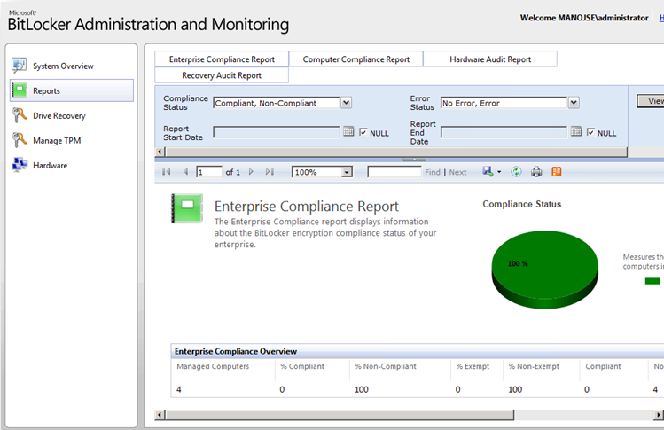This screenshot has width=664, height=430.
Task: Click the Hardware computers icon
Action: [x=20, y=164]
